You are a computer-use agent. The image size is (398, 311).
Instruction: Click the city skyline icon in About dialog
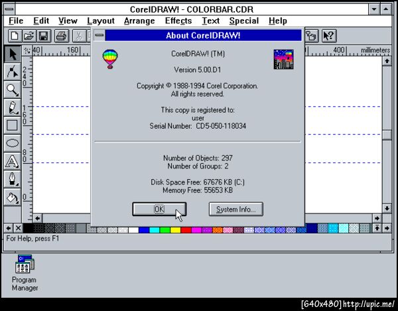click(x=283, y=60)
